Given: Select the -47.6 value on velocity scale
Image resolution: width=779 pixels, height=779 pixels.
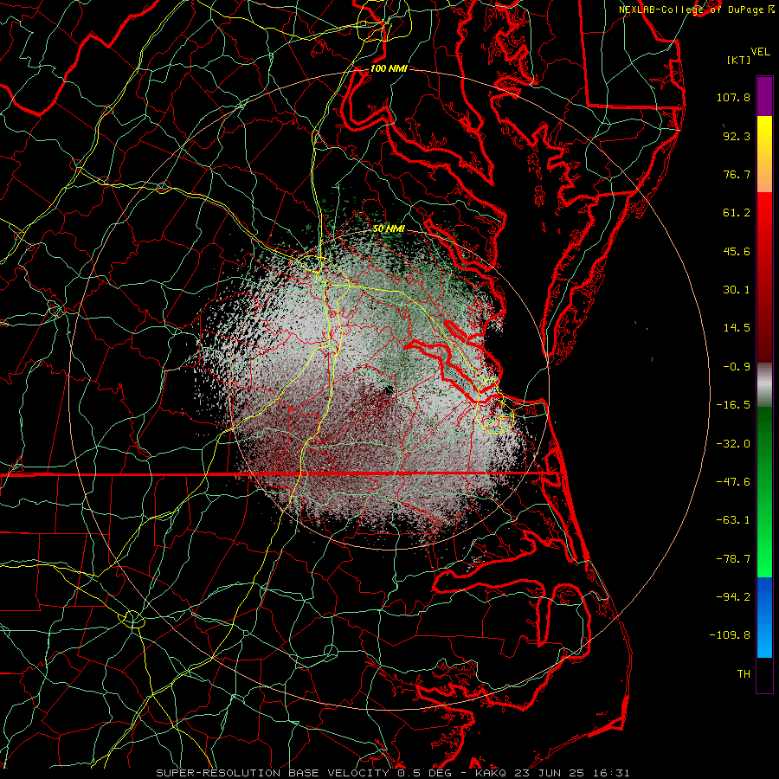Looking at the screenshot, I should click(733, 482).
